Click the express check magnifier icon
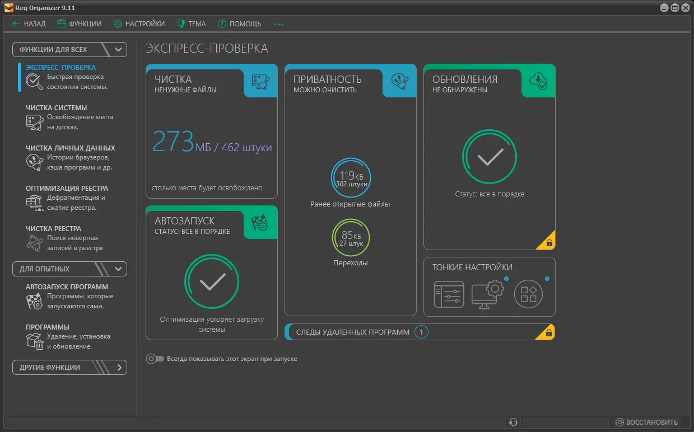Image resolution: width=694 pixels, height=432 pixels. point(34,82)
